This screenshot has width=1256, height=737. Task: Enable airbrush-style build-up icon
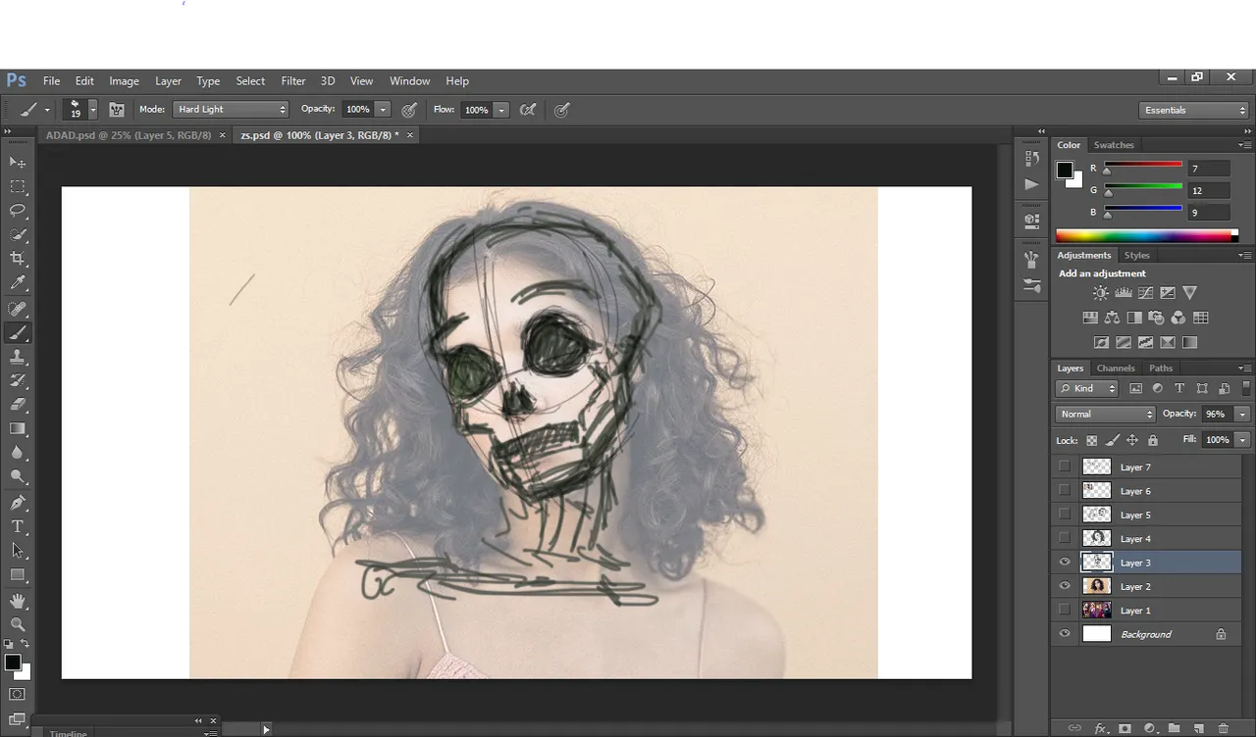(x=528, y=110)
